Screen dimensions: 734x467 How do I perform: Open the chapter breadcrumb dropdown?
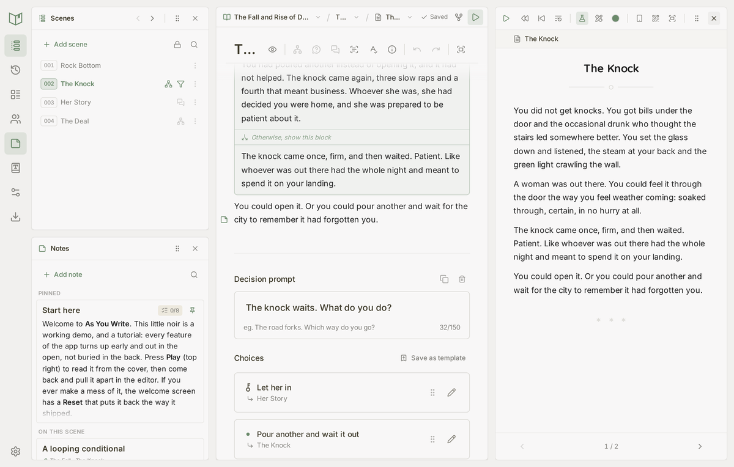coord(357,17)
